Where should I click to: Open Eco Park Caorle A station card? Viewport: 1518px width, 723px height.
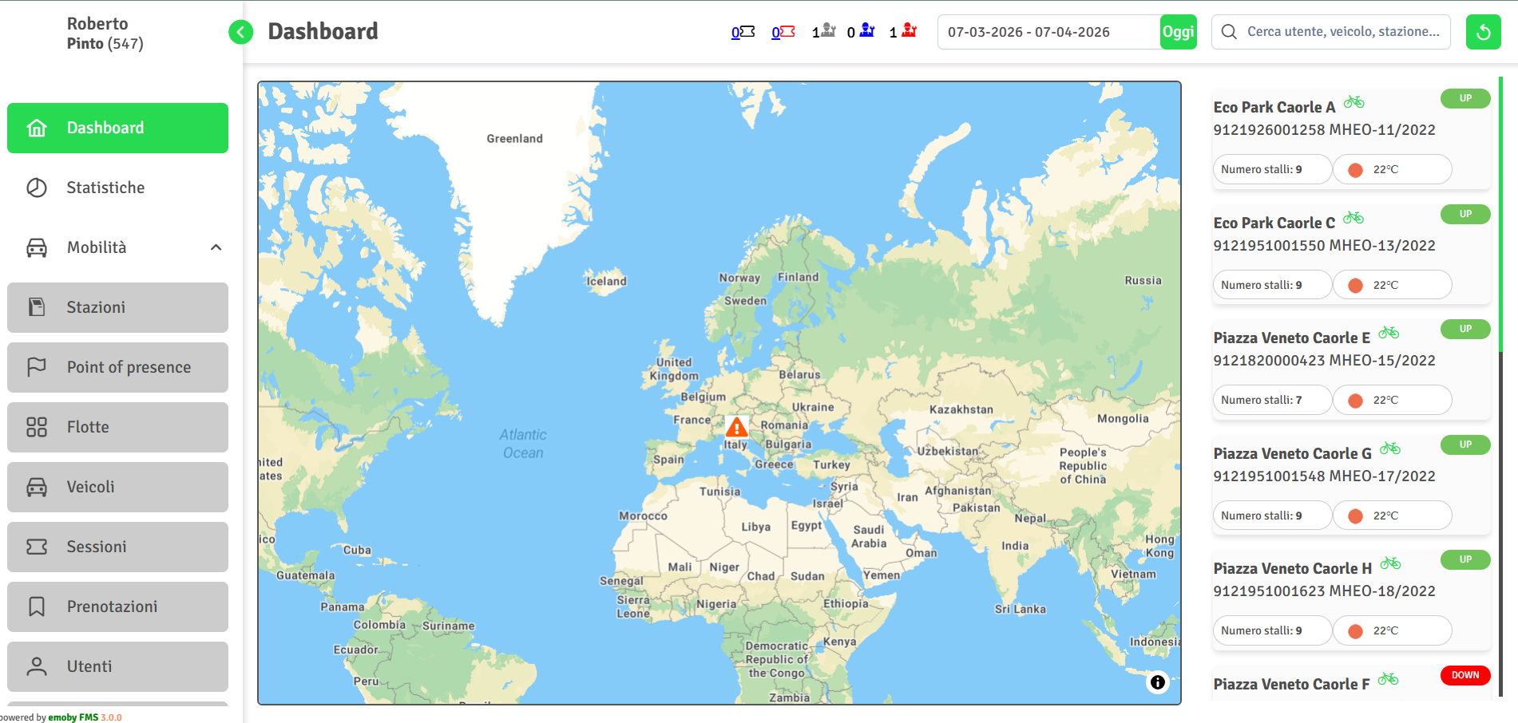(x=1351, y=138)
